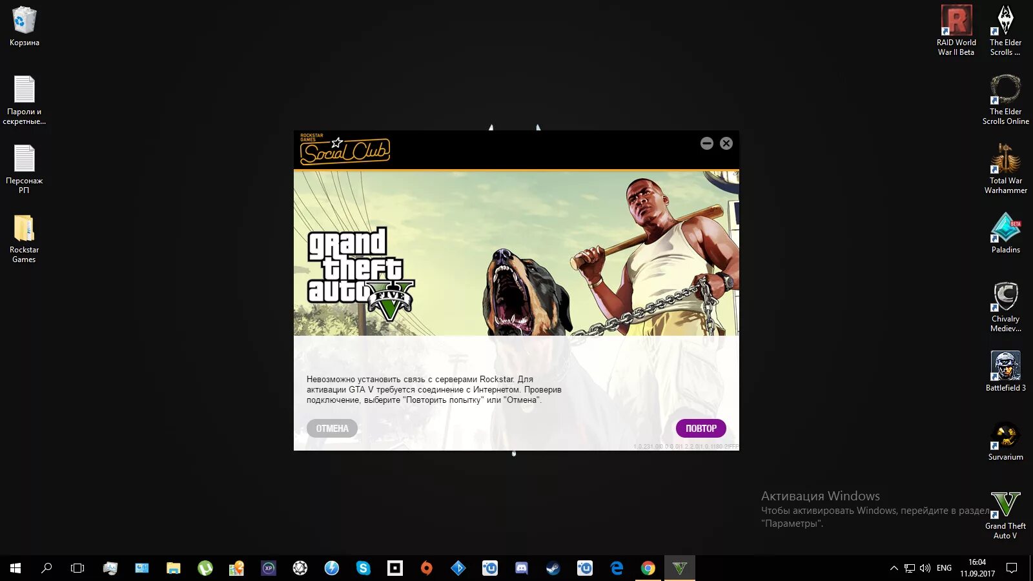Click the GTA V artwork banner

[516, 253]
